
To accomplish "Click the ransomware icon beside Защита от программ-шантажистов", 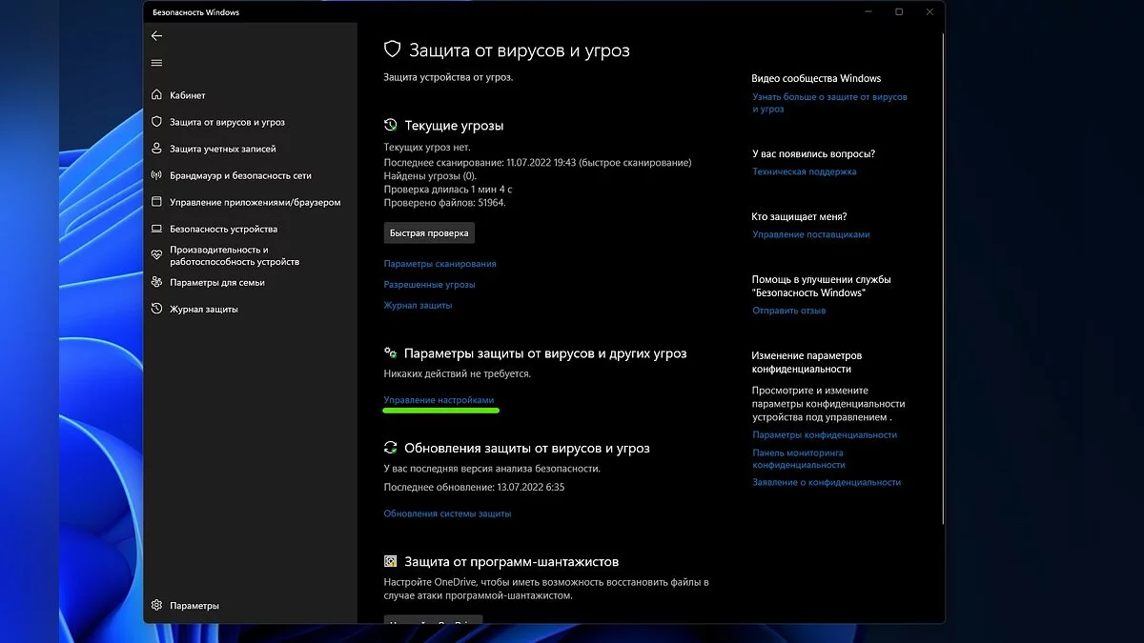I will tap(390, 562).
